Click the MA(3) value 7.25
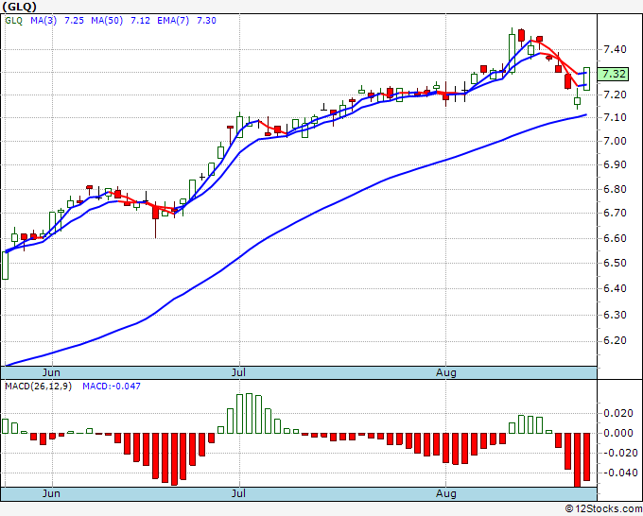 74,21
